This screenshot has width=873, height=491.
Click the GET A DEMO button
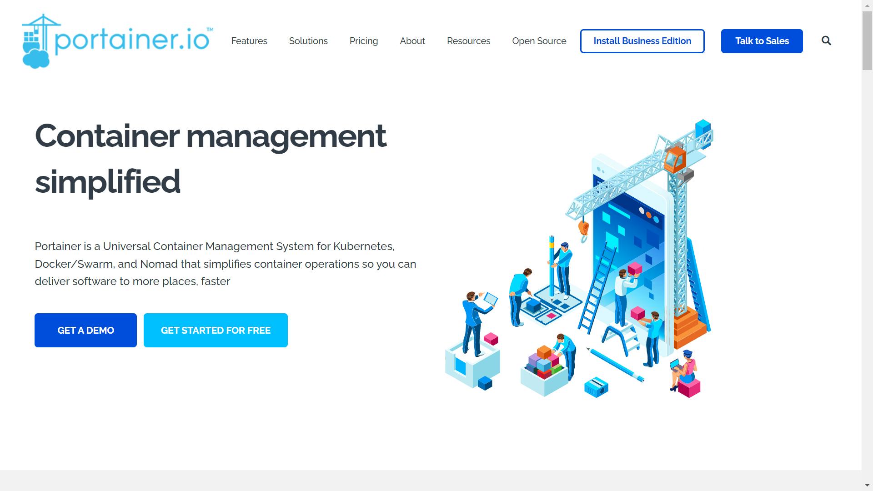pos(86,331)
